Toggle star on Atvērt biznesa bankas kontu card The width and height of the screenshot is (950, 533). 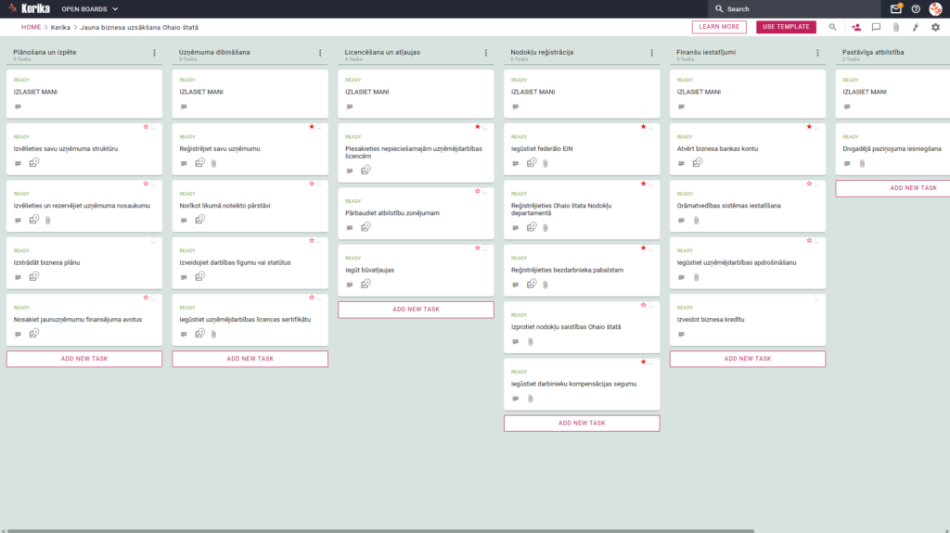pyautogui.click(x=809, y=127)
